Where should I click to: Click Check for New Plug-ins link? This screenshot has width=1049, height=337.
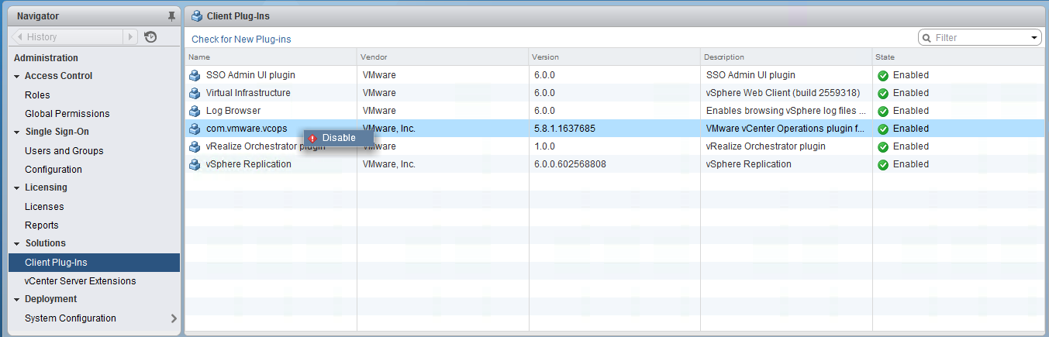(241, 39)
